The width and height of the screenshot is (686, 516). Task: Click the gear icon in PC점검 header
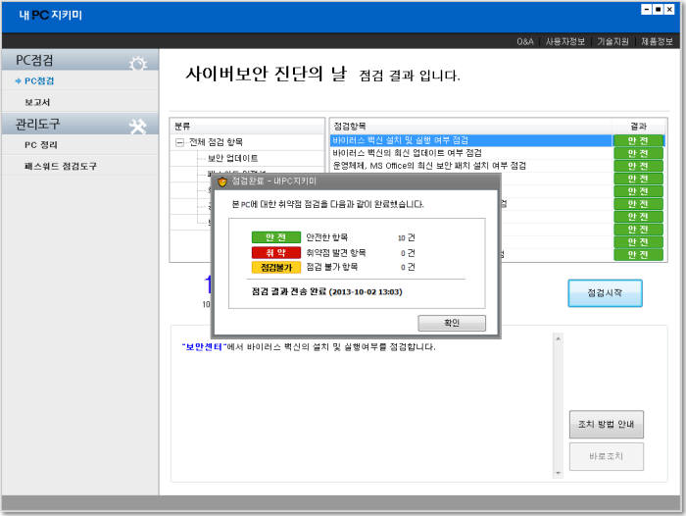point(138,64)
